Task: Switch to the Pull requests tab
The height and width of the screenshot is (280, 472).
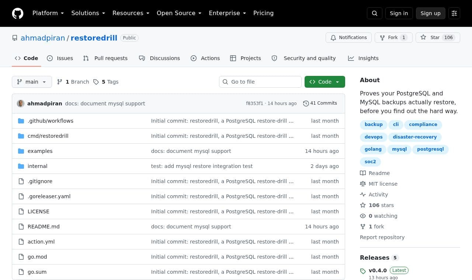Action: (x=105, y=58)
